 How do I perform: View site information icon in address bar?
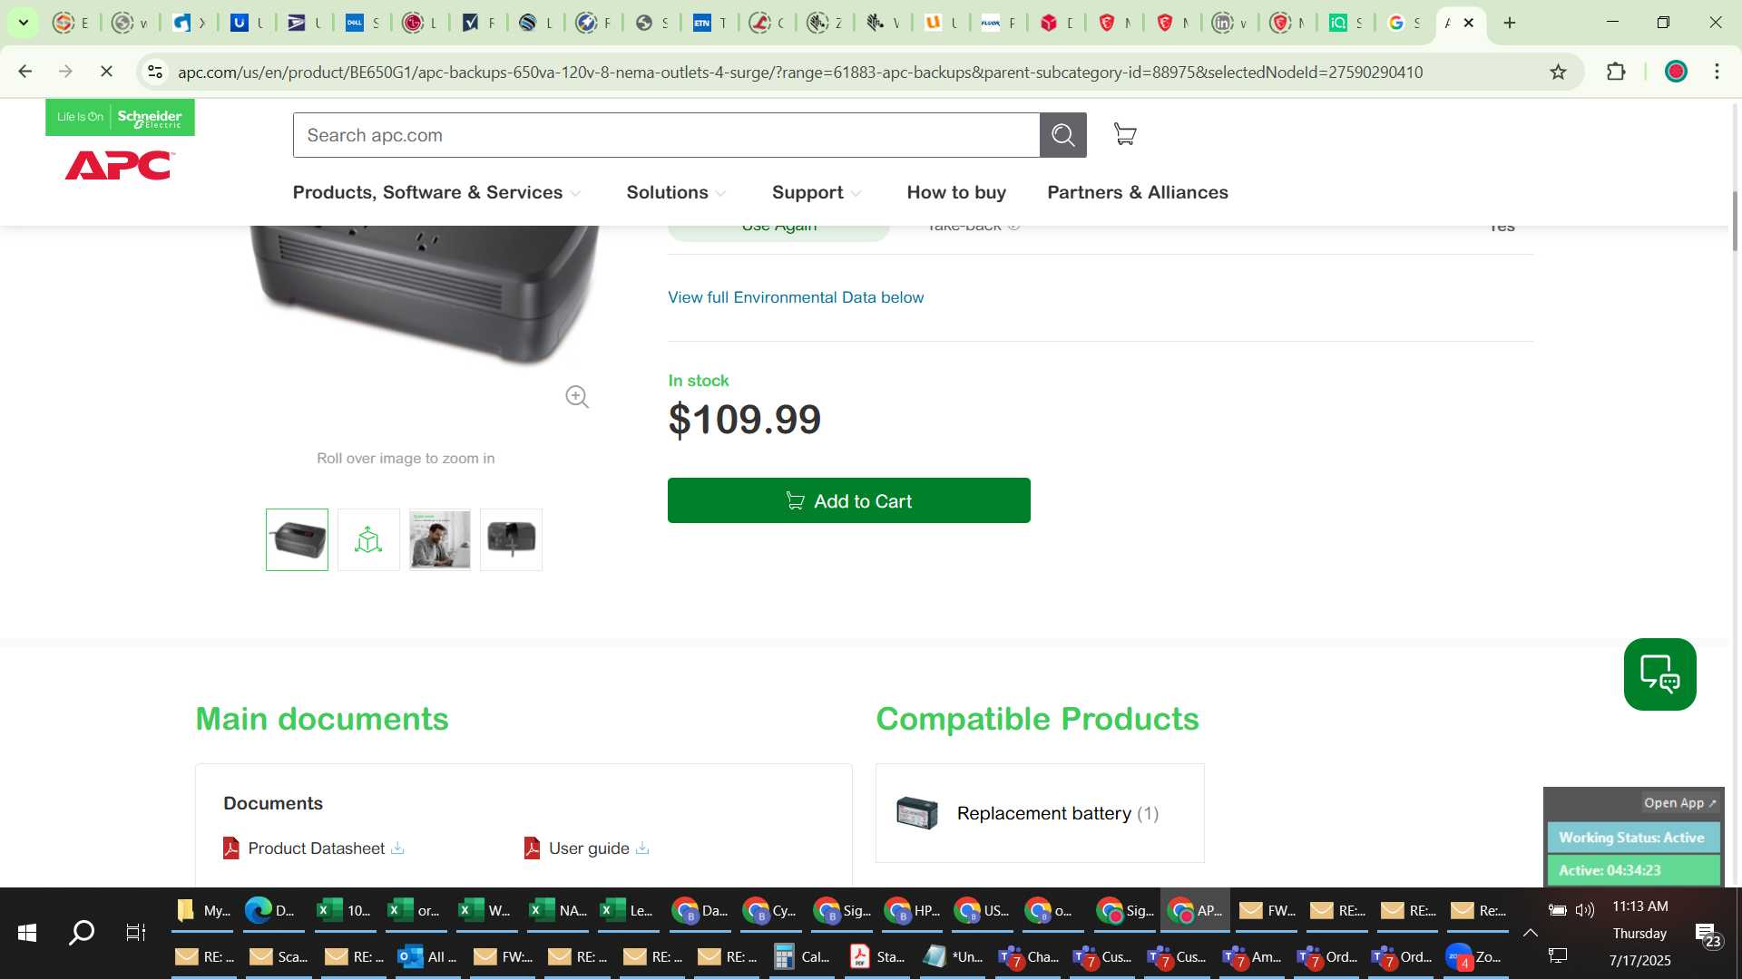coord(155,73)
